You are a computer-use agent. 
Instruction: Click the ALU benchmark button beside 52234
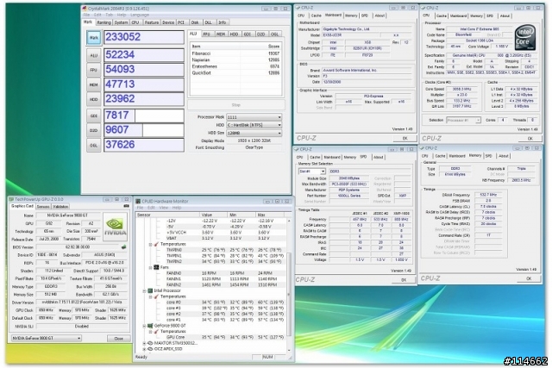point(94,55)
